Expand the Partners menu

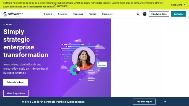(x=94, y=14)
